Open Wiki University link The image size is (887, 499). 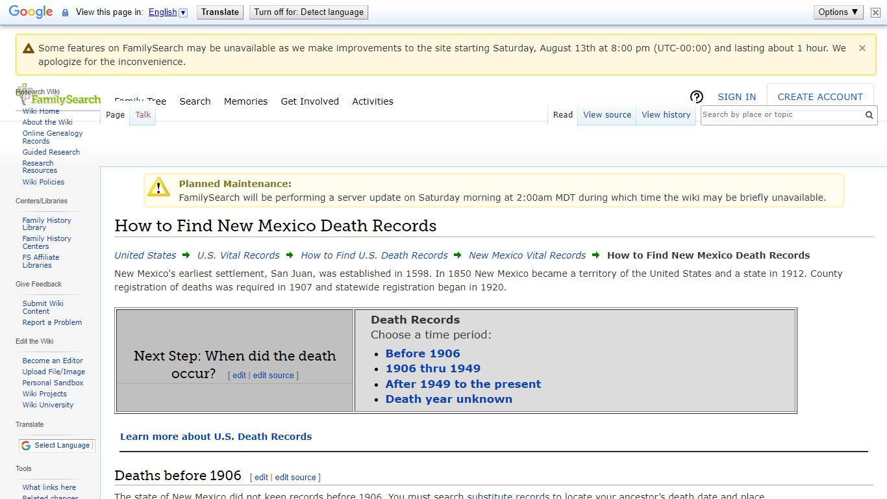coord(48,405)
